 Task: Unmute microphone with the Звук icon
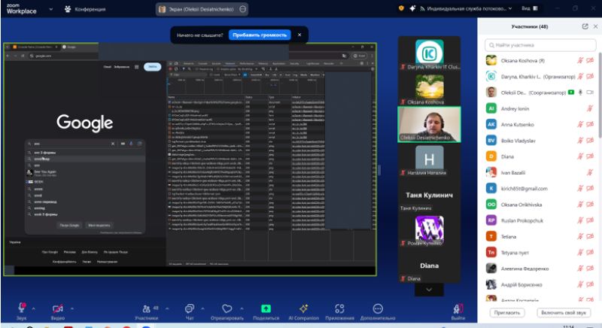pyautogui.click(x=22, y=308)
